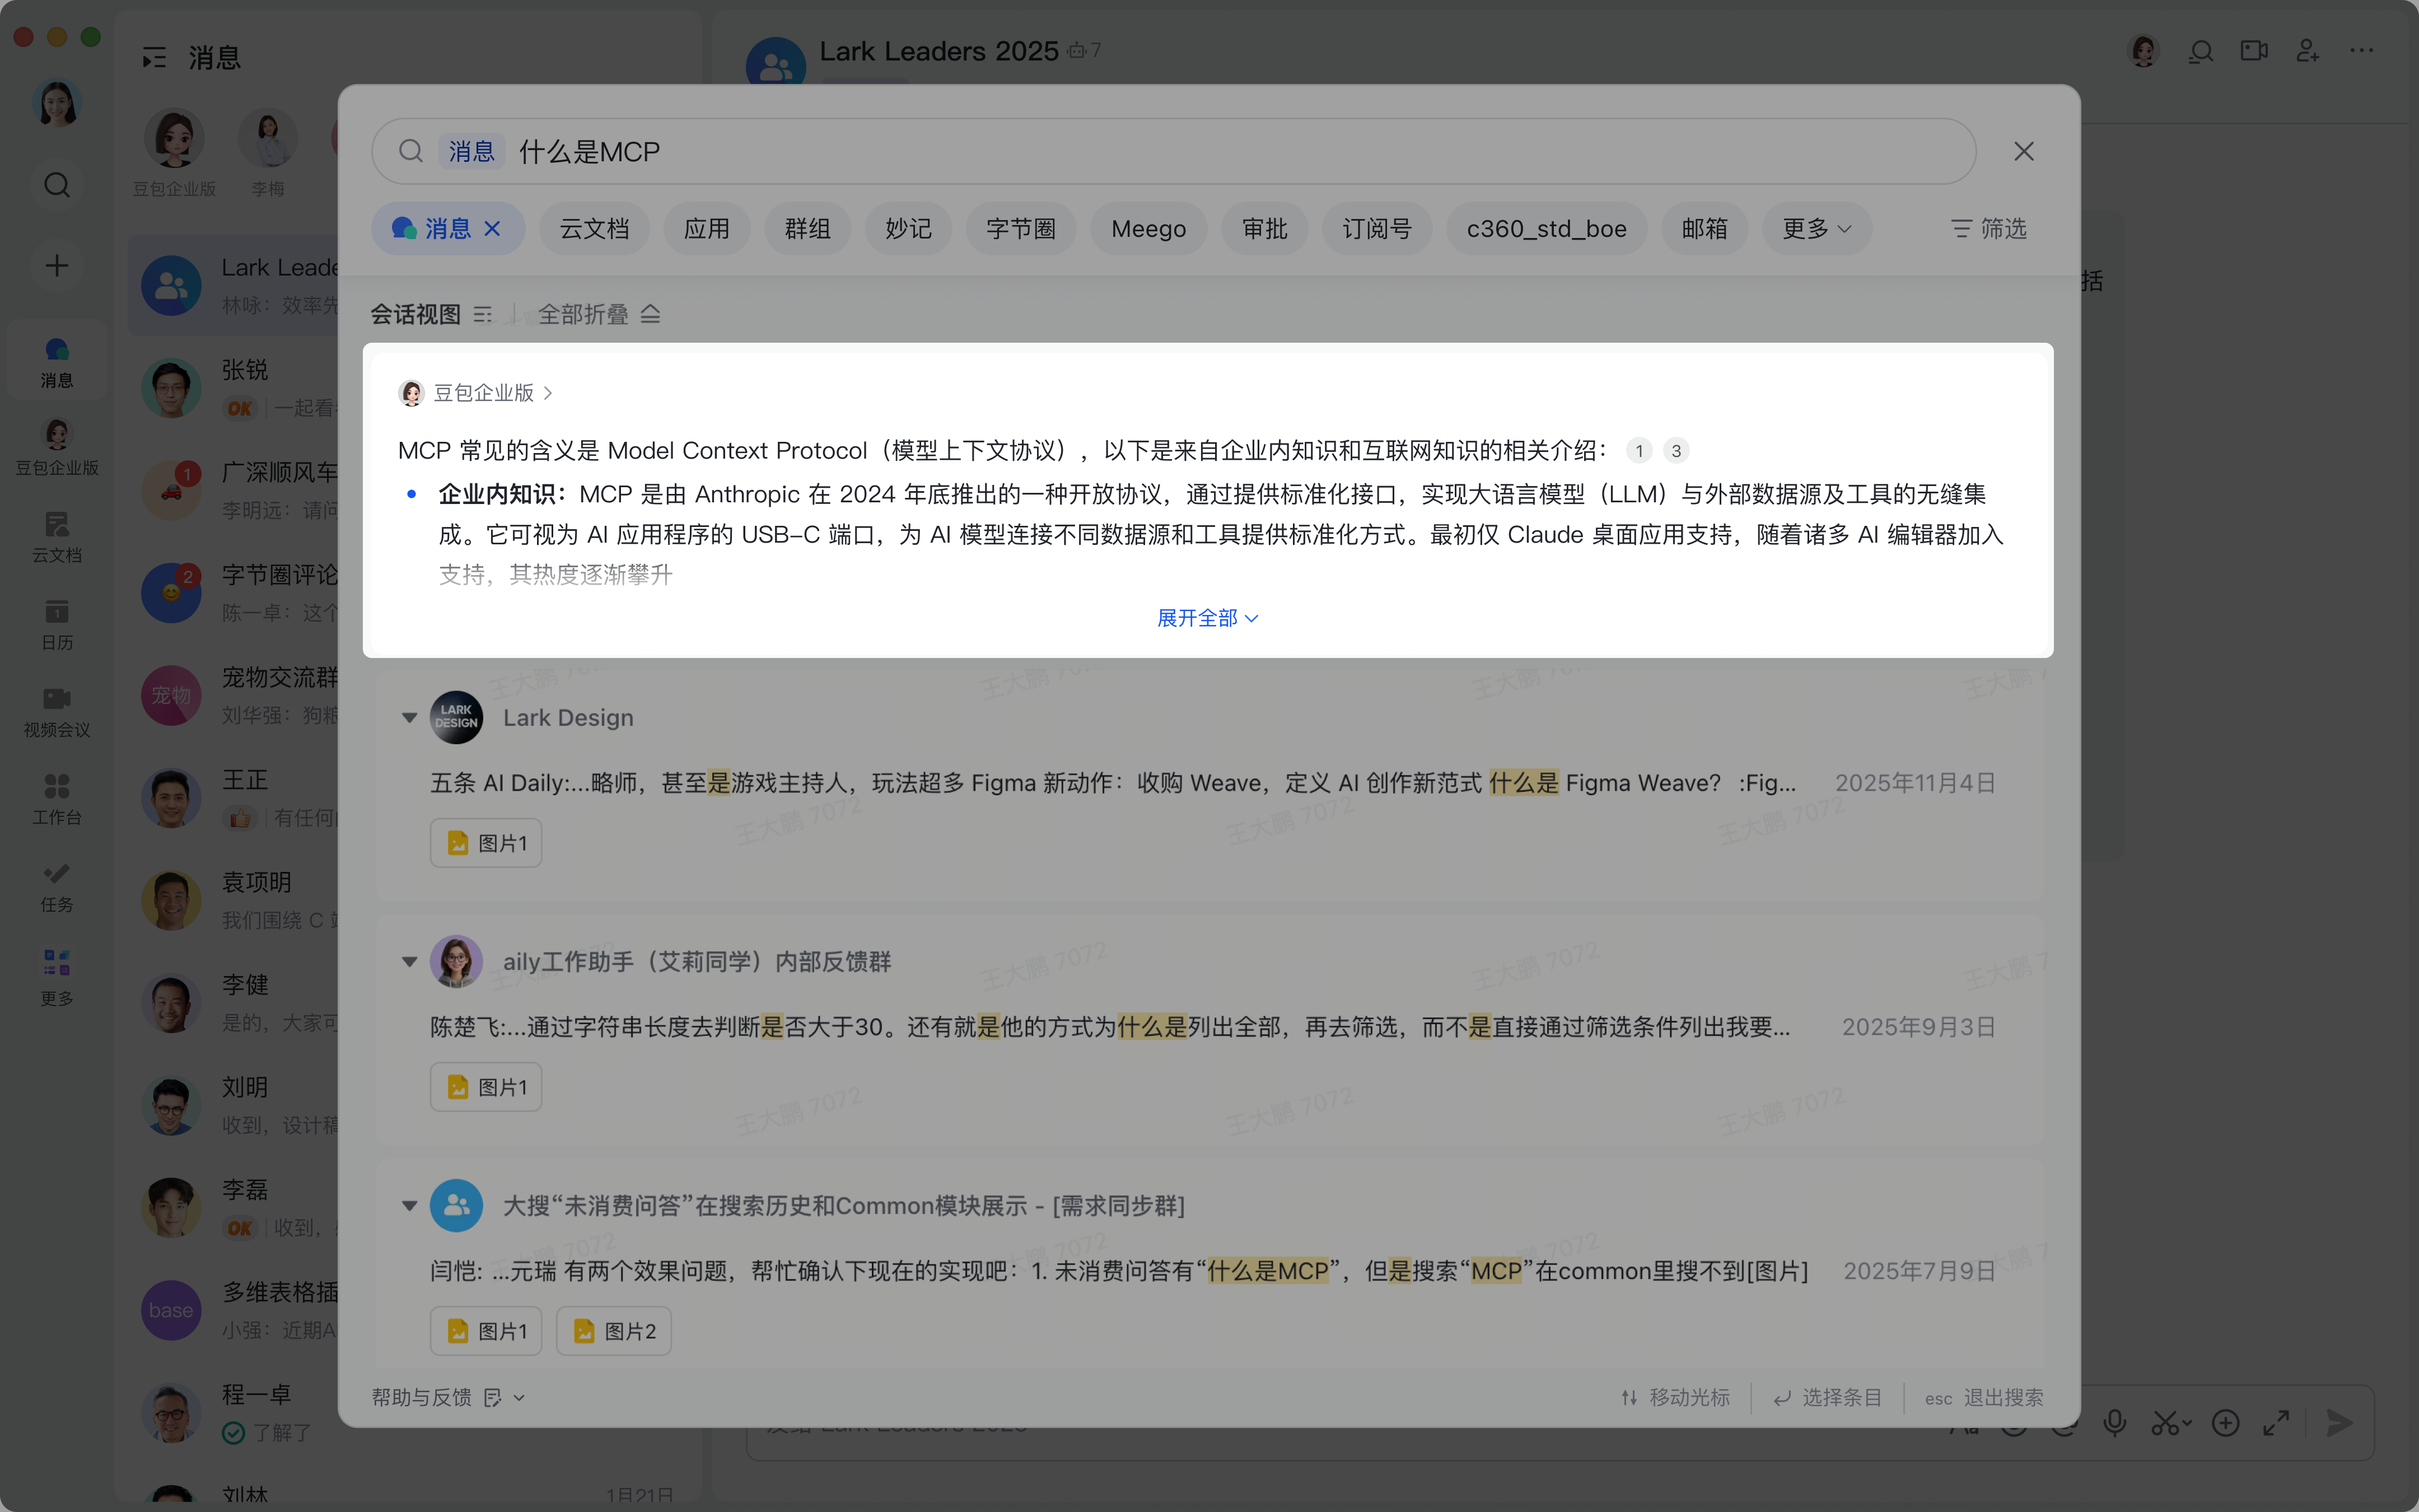2419x1512 pixels.
Task: Click the 帮助与反馈 feedback icon
Action: click(x=492, y=1398)
